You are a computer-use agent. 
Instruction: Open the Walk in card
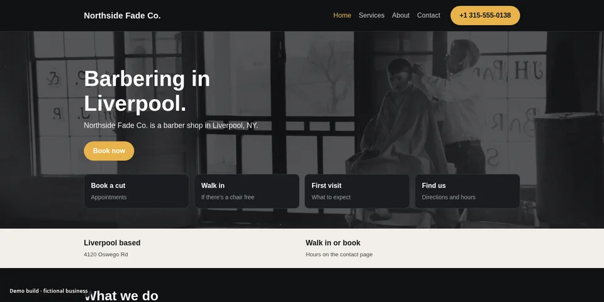(x=247, y=191)
